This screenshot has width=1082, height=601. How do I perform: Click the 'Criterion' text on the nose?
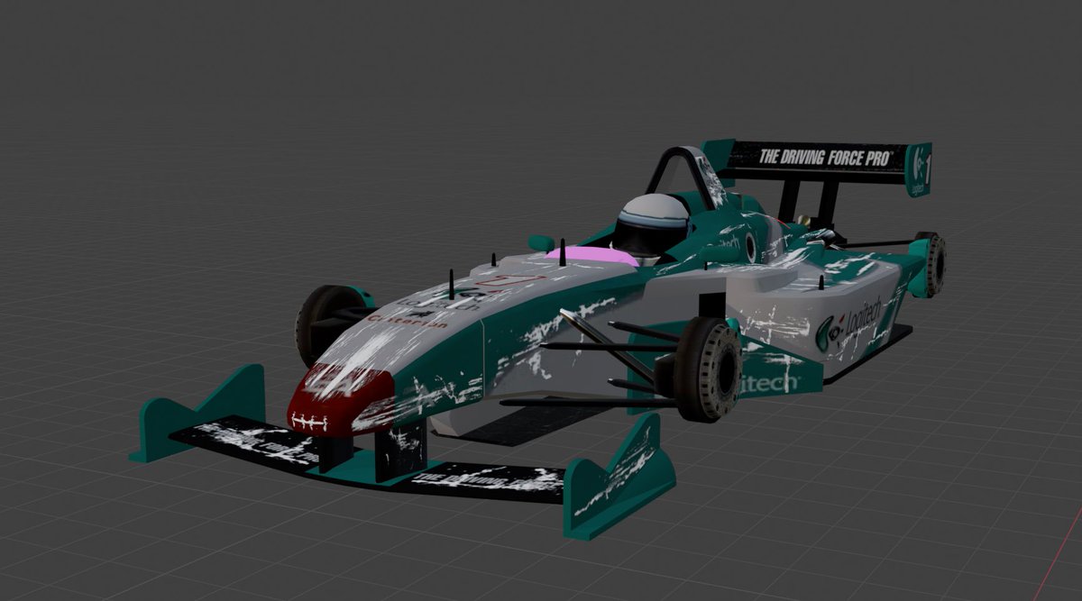pyautogui.click(x=408, y=320)
